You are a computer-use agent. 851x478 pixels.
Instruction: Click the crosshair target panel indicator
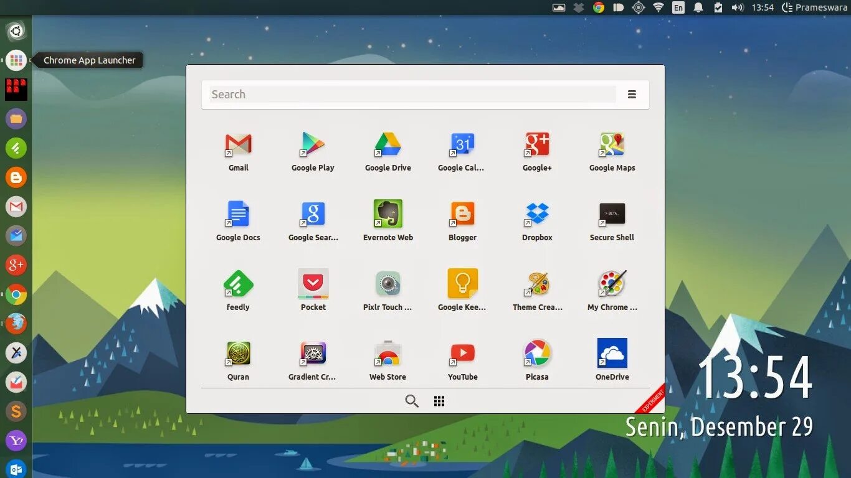point(639,7)
